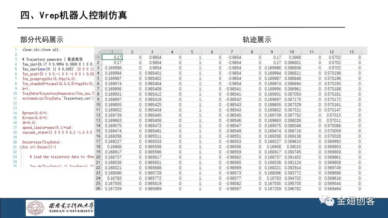
Task: Select column header 1 in the table
Action: 112,52
